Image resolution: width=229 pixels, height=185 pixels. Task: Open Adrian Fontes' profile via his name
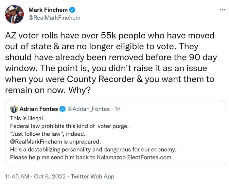[39, 109]
